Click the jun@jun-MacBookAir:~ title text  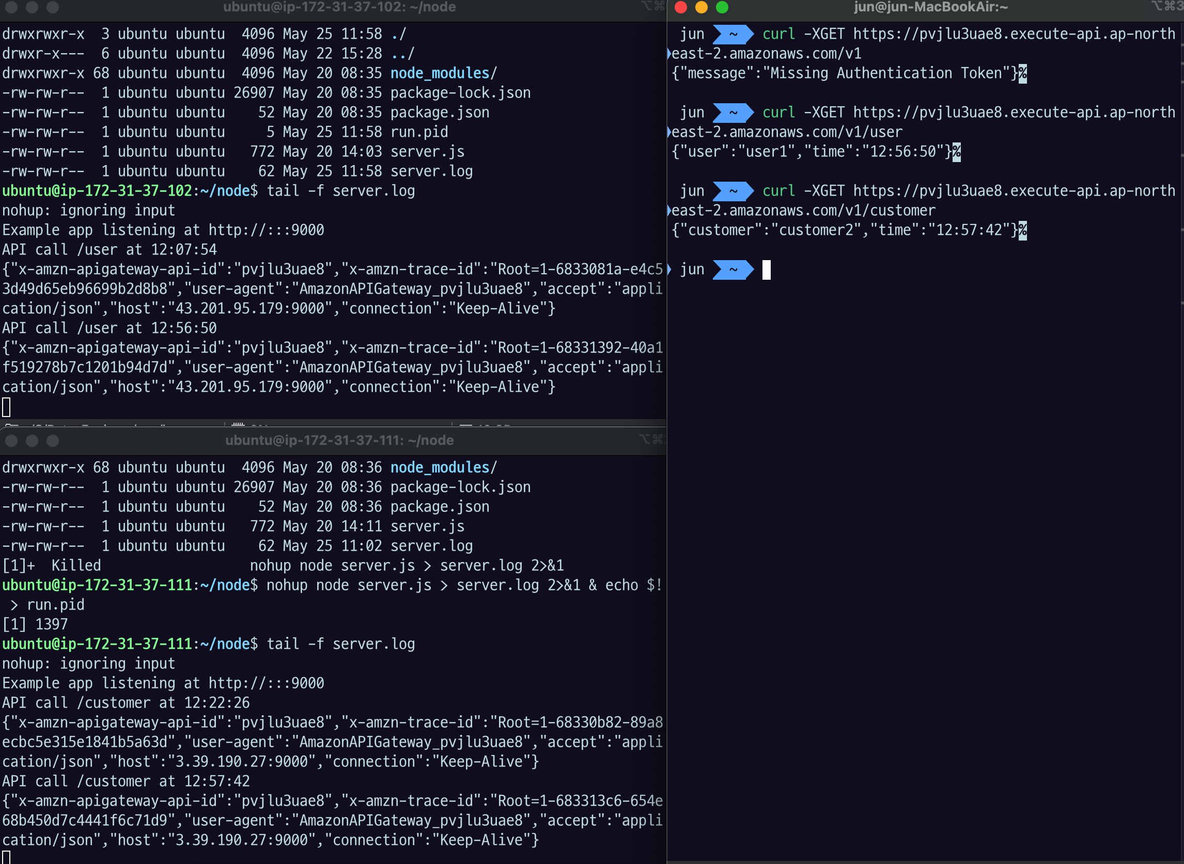(x=931, y=7)
